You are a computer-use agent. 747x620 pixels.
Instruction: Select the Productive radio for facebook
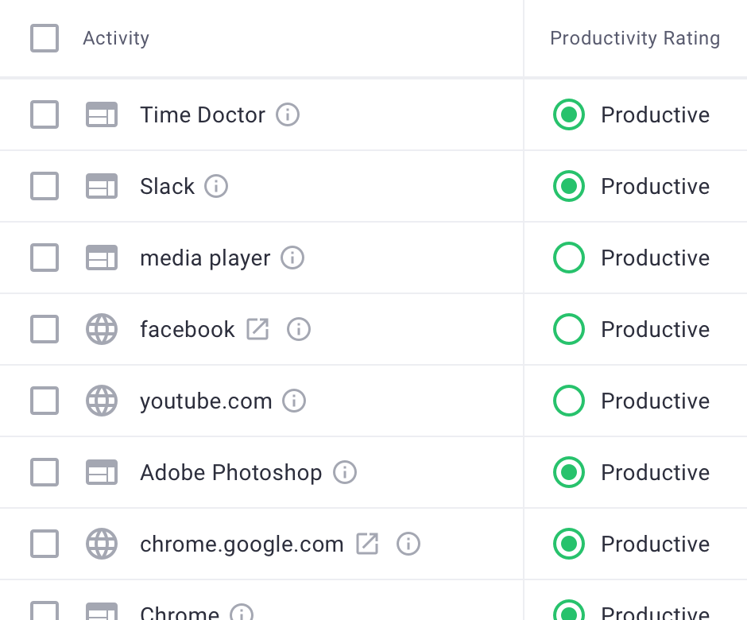tap(569, 329)
